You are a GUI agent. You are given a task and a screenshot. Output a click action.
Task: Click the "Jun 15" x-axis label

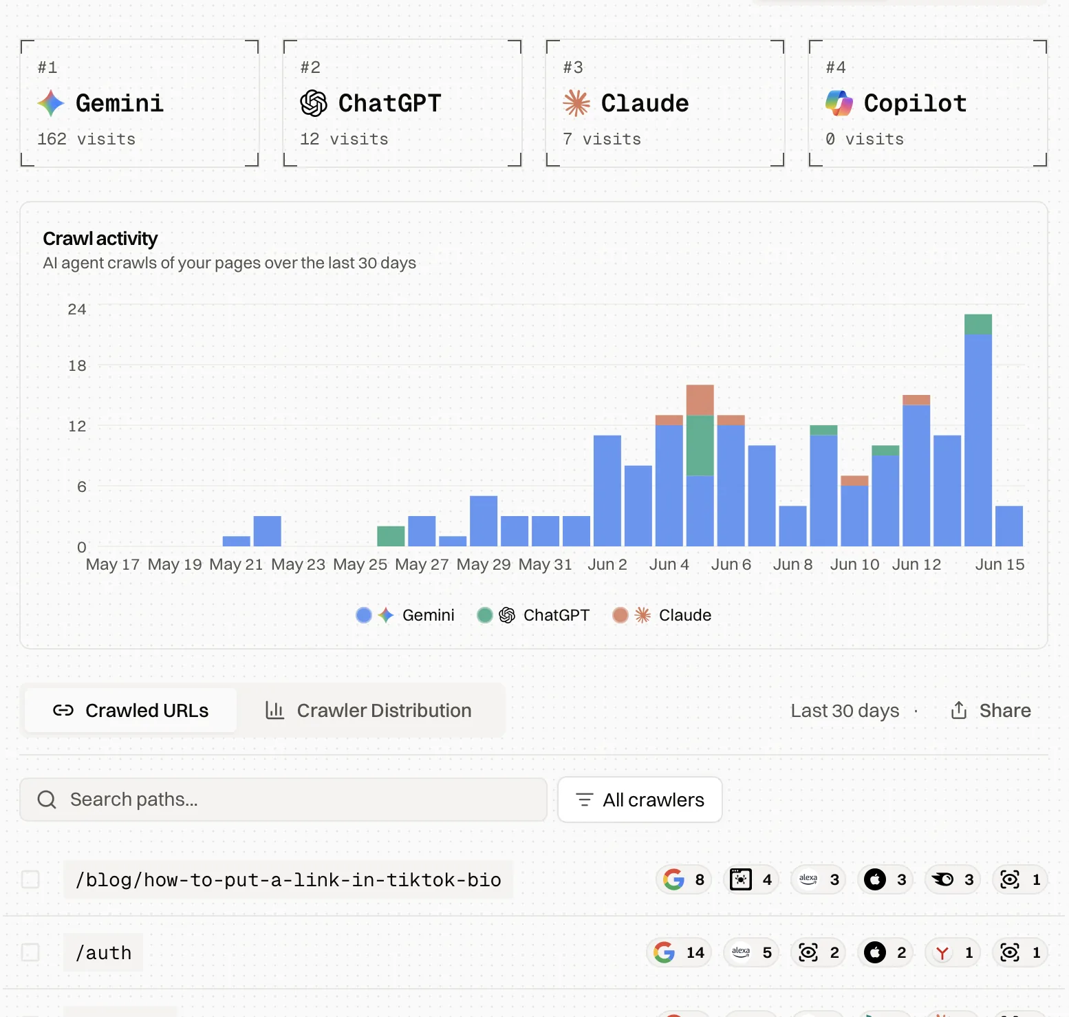[1000, 564]
